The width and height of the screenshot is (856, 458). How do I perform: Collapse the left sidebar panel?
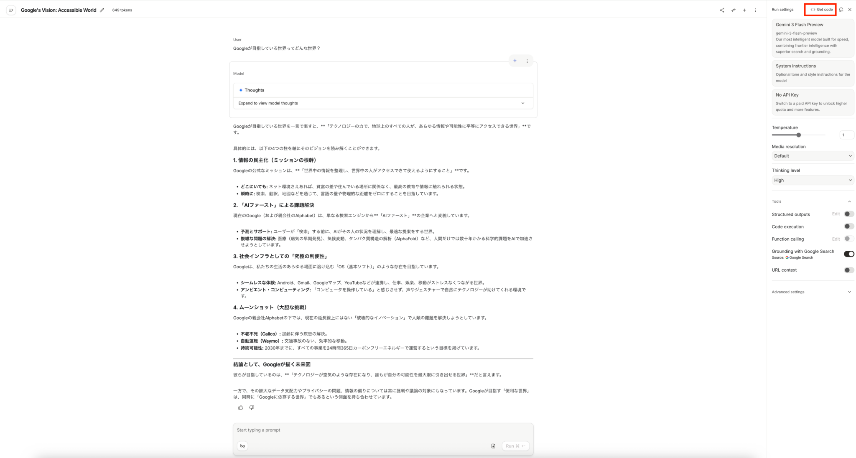click(x=11, y=10)
